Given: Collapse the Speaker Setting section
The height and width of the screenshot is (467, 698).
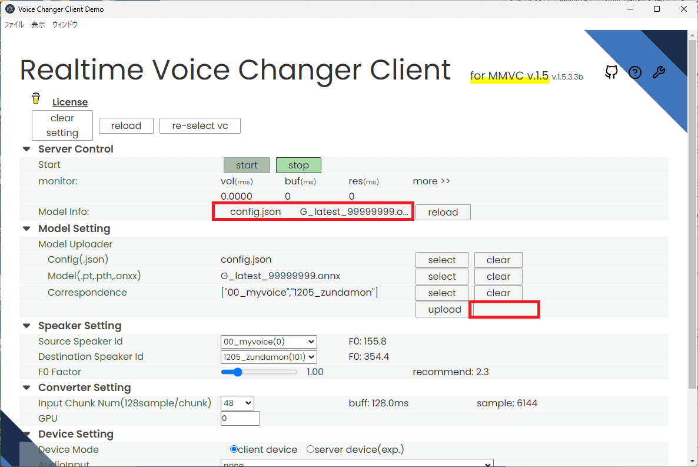Looking at the screenshot, I should point(26,326).
